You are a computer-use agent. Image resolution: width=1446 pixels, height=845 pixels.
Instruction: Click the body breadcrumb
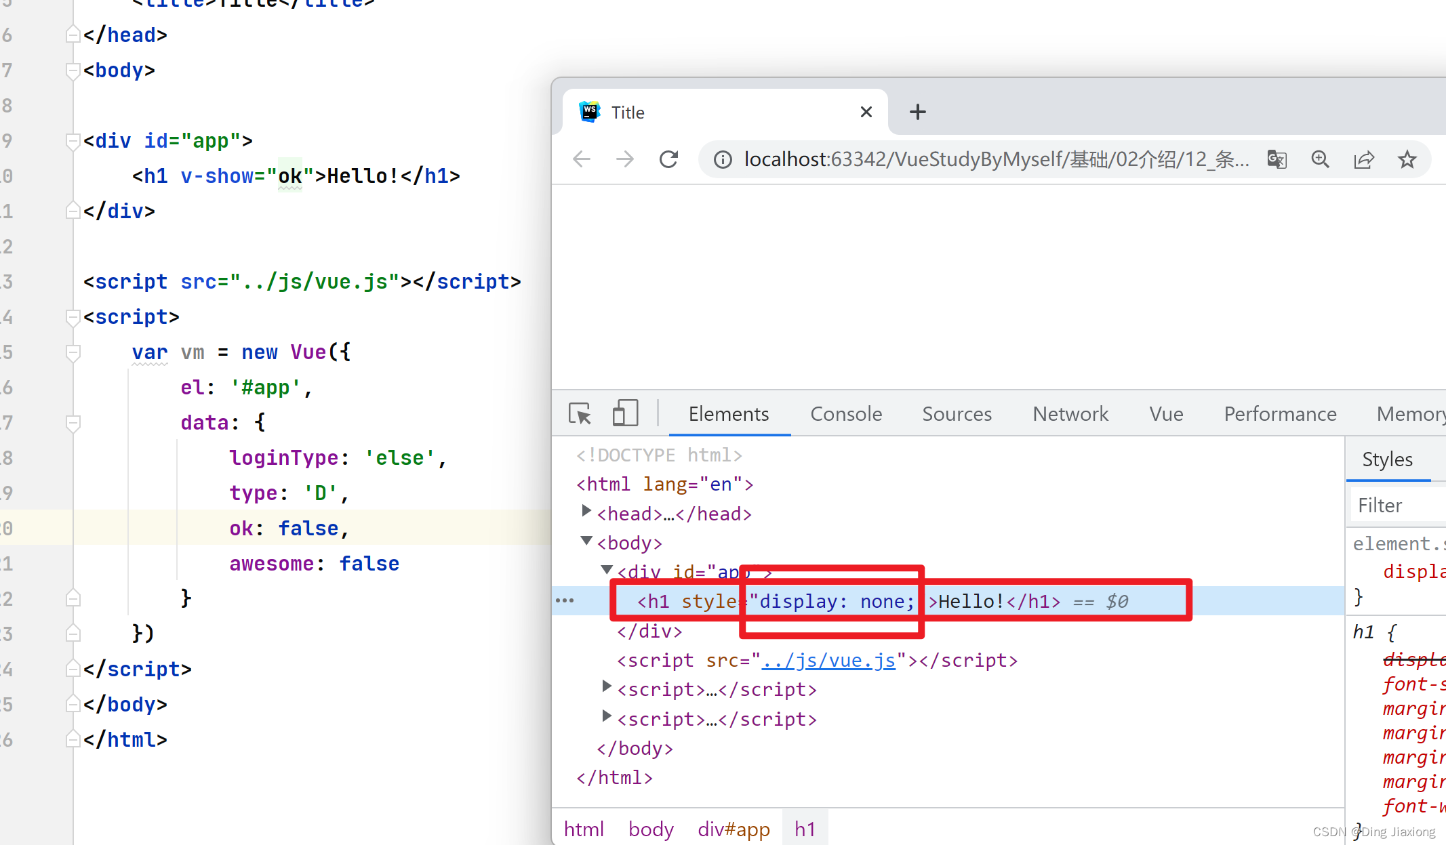[x=651, y=829]
